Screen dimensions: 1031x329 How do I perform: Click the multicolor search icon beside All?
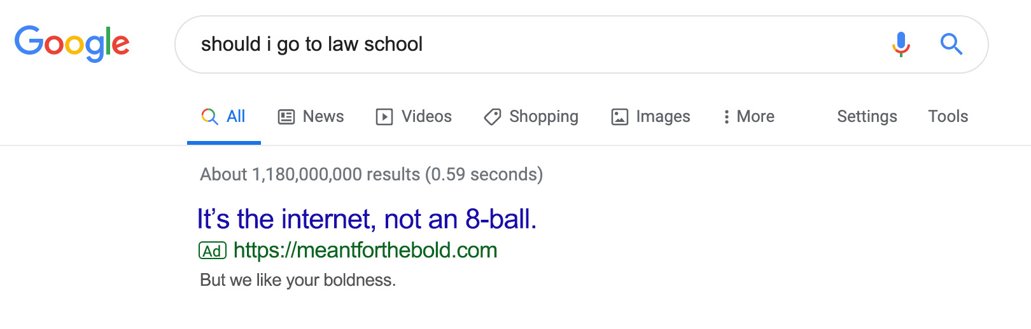(x=209, y=116)
